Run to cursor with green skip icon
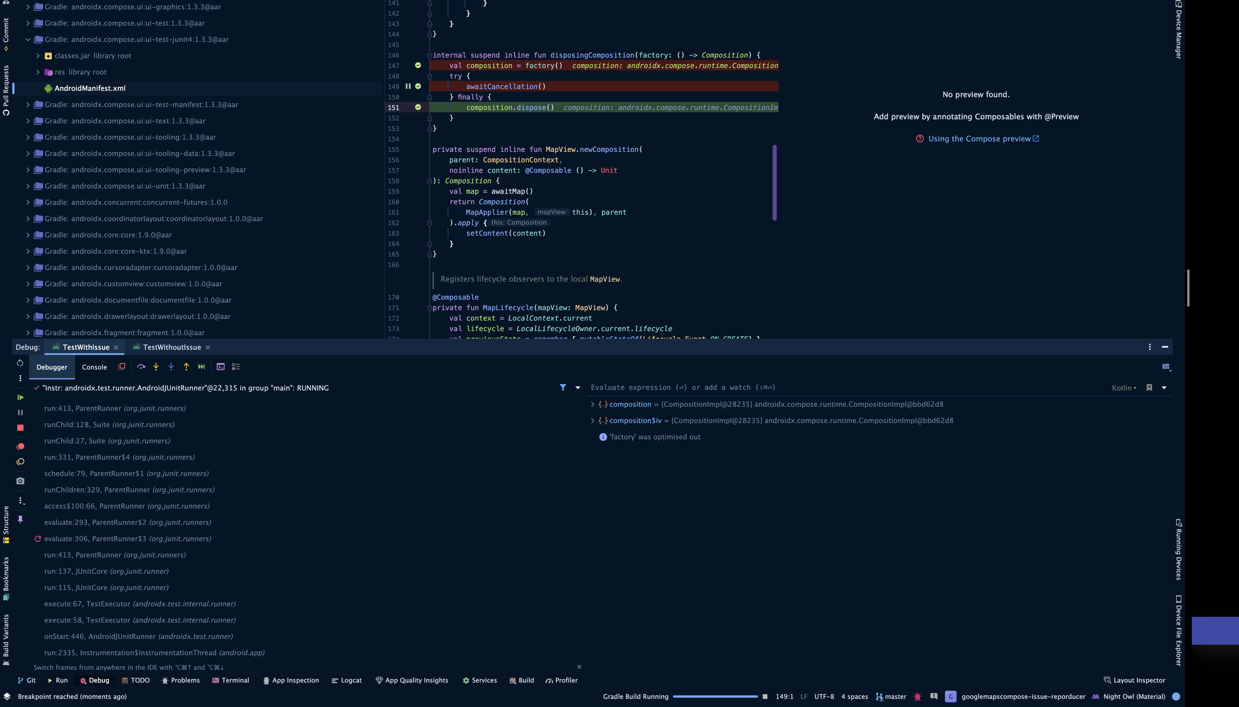This screenshot has height=707, width=1239. 201,367
